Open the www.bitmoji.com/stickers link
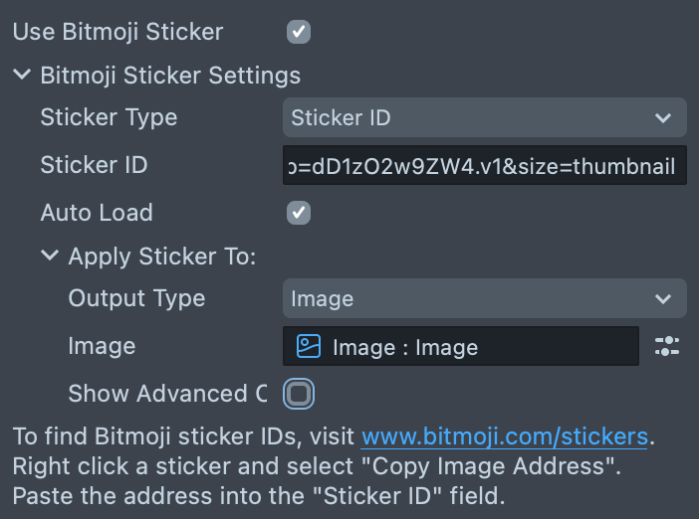This screenshot has width=699, height=519. point(504,436)
